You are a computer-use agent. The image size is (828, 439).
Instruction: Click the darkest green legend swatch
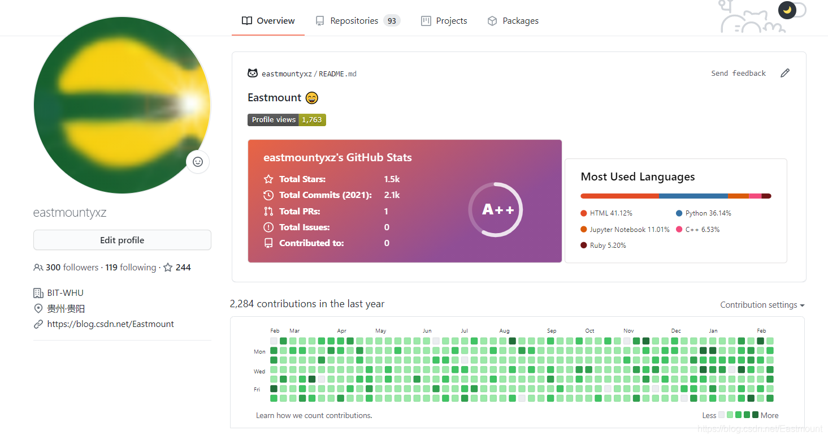point(755,415)
